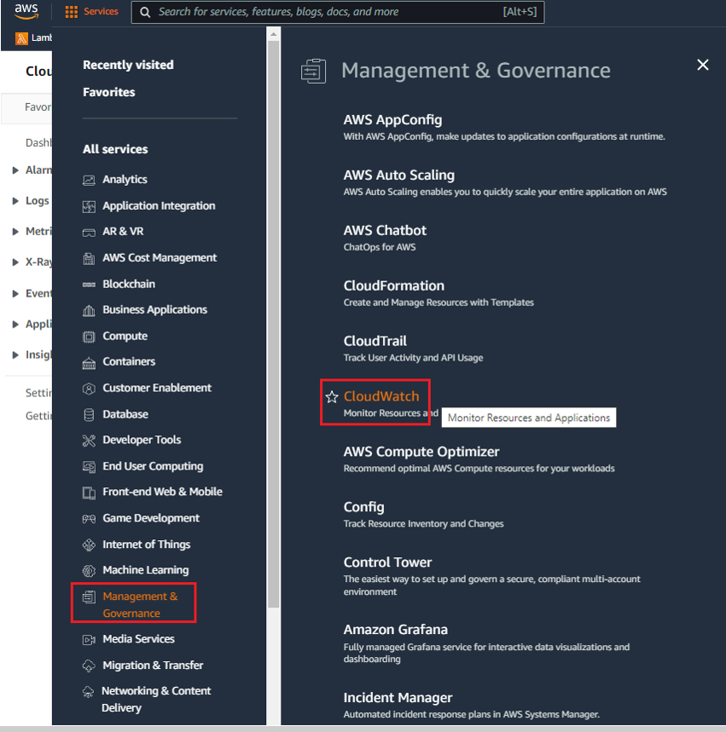Expand the X-Ray traces section arrow
Screen dimensions: 726x732
click(x=15, y=262)
